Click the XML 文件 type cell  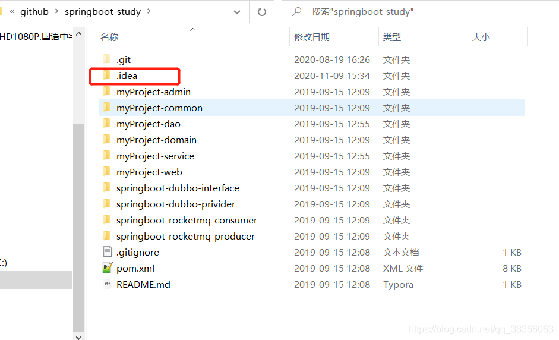click(403, 268)
